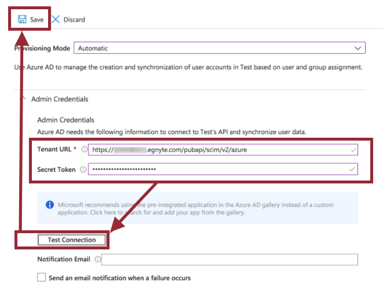Click the Secret Token input field
The image size is (383, 287).
[222, 169]
